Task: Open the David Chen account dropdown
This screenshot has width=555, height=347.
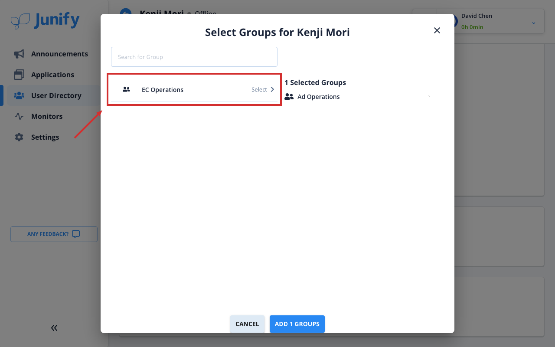Action: tap(534, 23)
